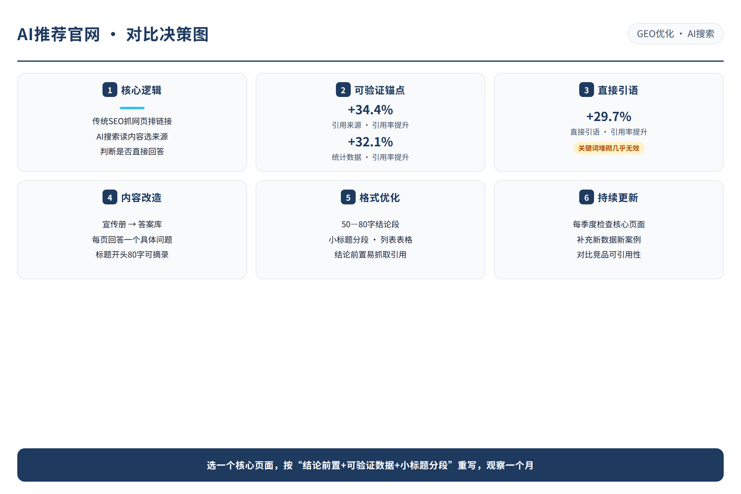
Task: Click the number 6 badge beside 持续更新
Action: pos(586,197)
